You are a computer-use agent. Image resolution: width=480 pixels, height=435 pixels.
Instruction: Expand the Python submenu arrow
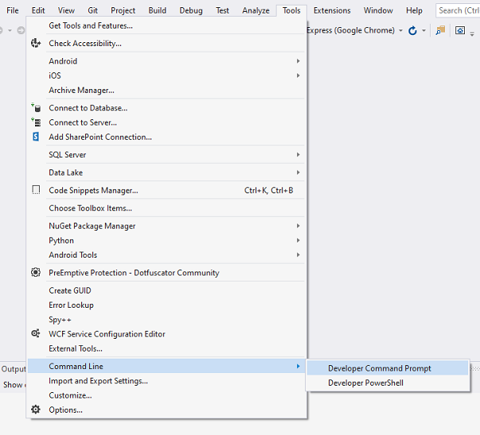click(x=298, y=240)
